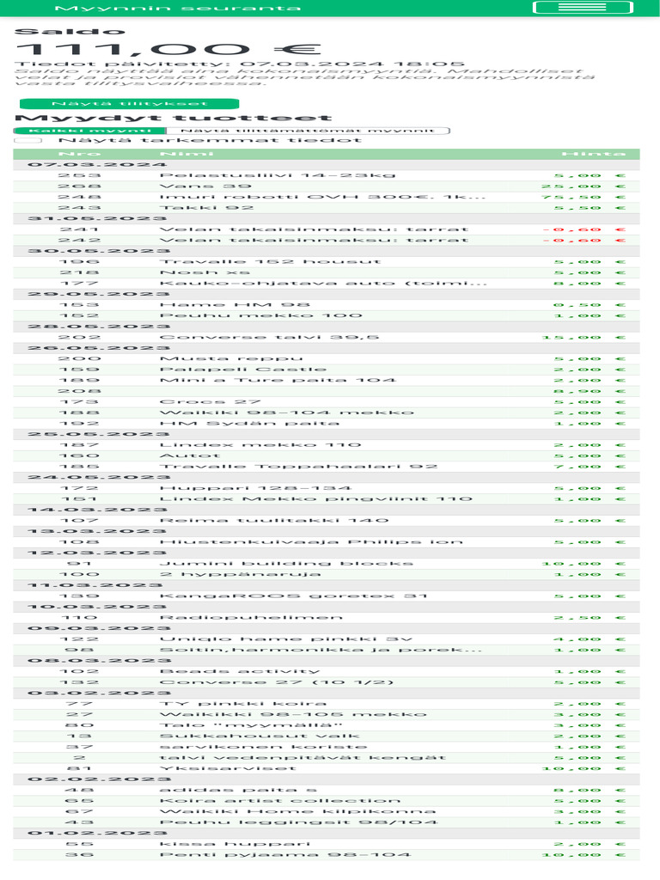660x880 pixels.
Task: Click the Näytä tilitykset button
Action: tap(129, 104)
